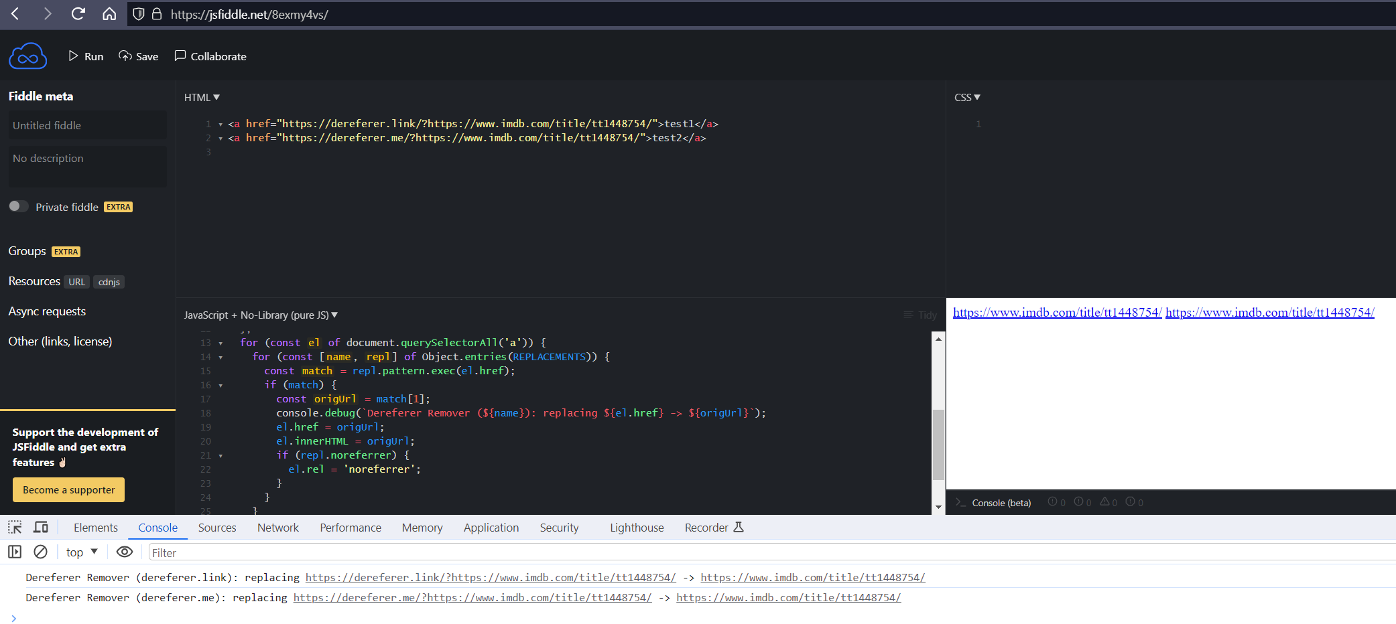Run the fiddle
This screenshot has width=1396, height=624.
click(x=86, y=56)
